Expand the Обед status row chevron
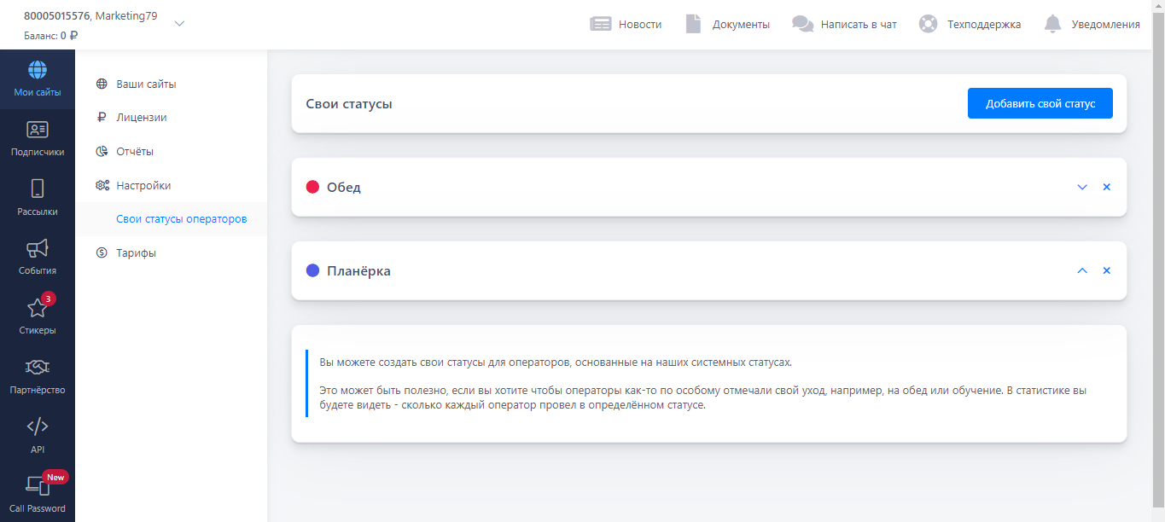1165x522 pixels. click(1082, 187)
